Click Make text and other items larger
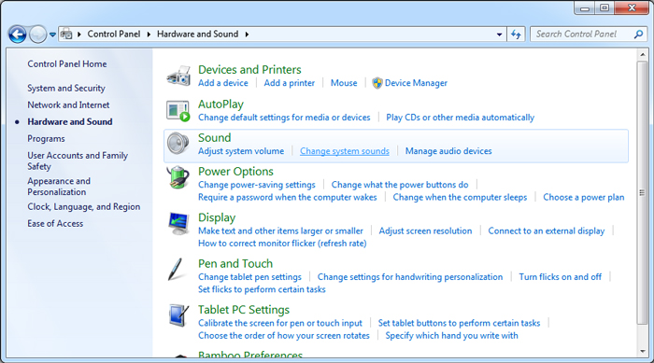 (x=280, y=230)
